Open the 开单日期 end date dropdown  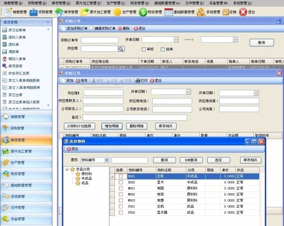(235, 39)
